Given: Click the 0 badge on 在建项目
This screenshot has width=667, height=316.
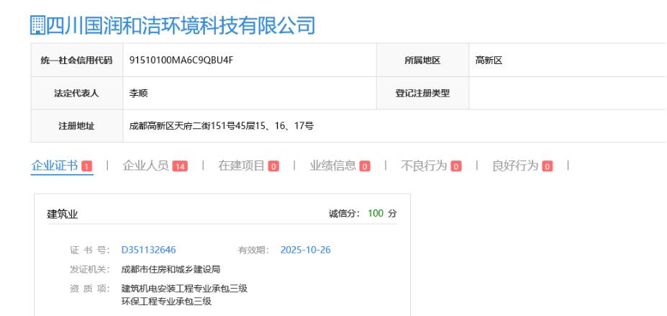Looking at the screenshot, I should (273, 166).
